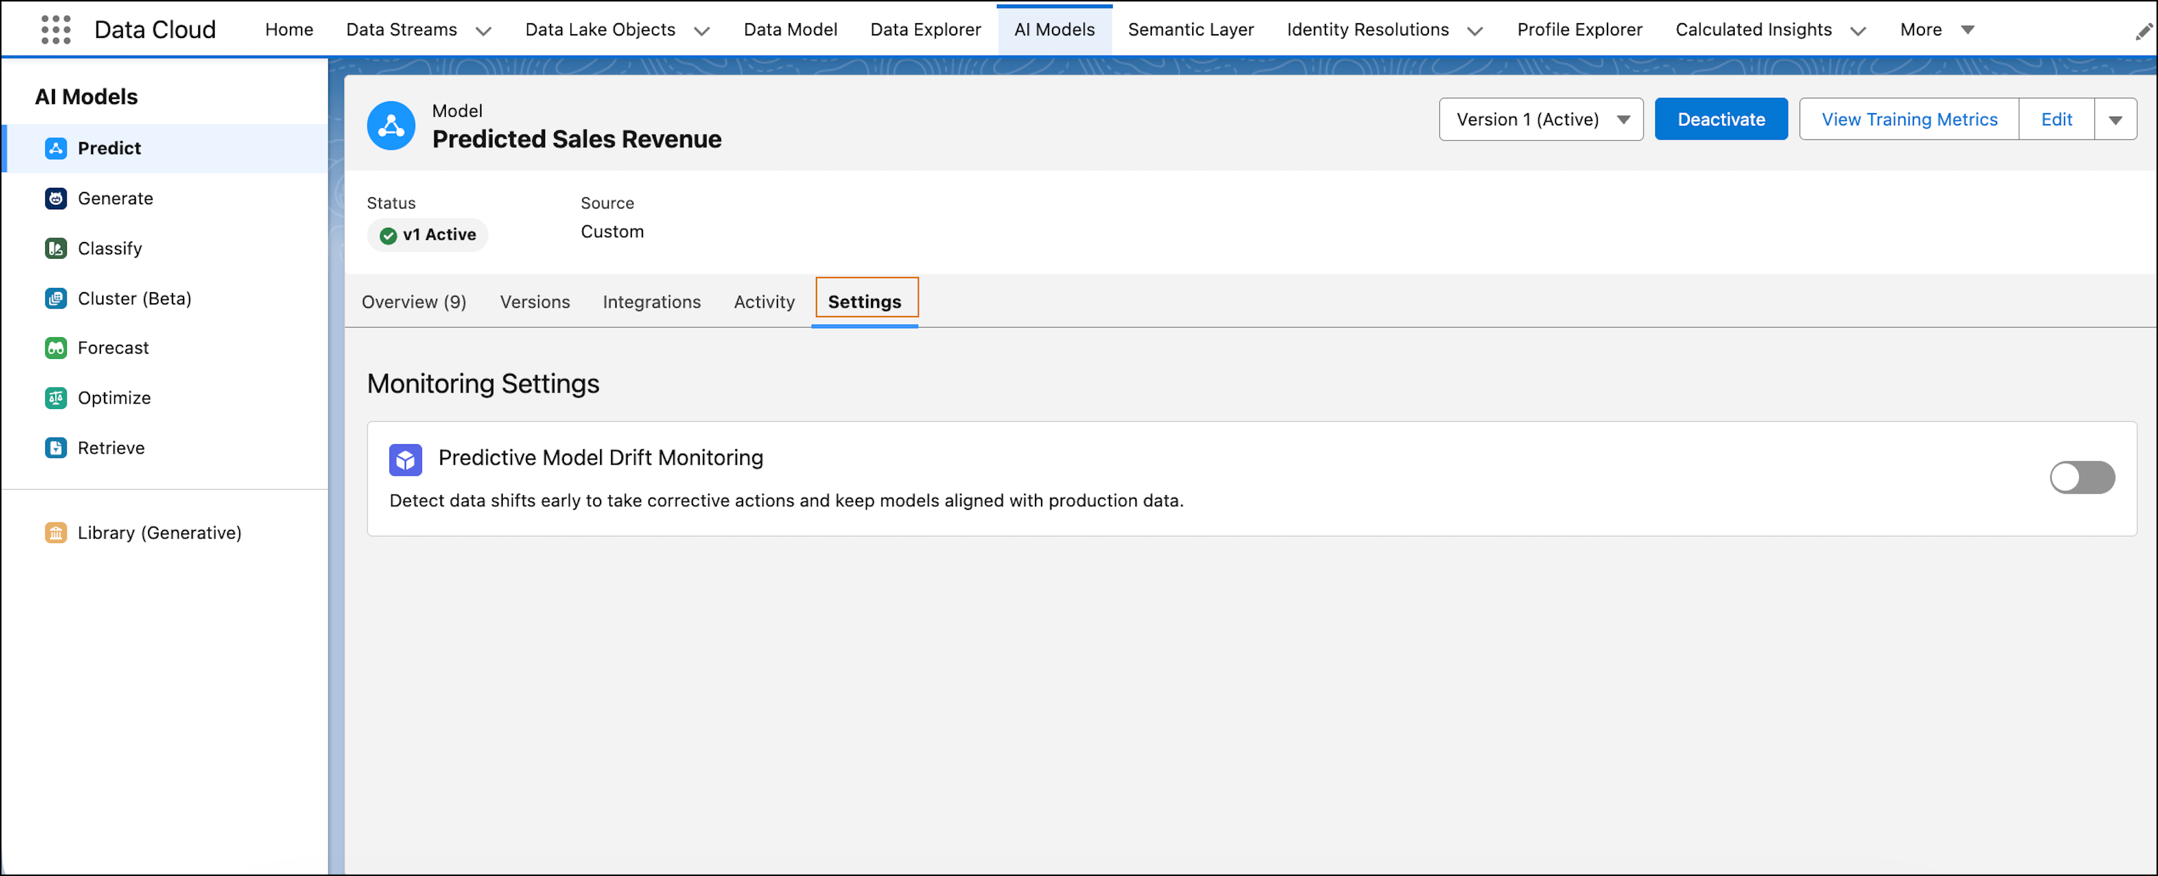Open the Data Model nav tab

pyautogui.click(x=790, y=29)
